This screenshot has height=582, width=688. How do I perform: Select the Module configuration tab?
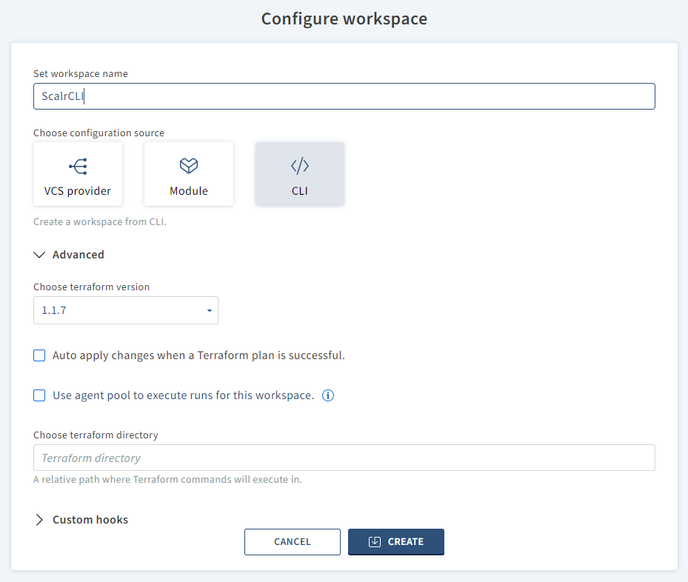coord(188,173)
